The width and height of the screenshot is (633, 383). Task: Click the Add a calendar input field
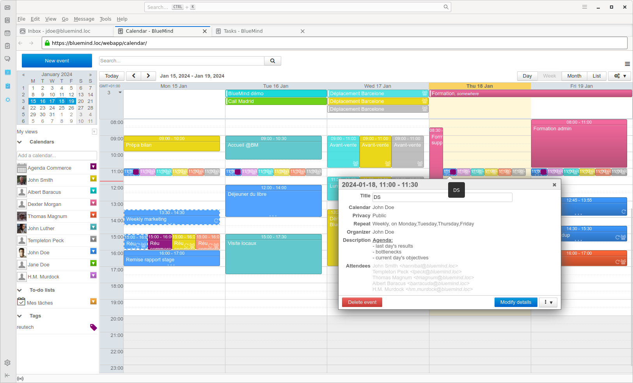[x=57, y=156]
